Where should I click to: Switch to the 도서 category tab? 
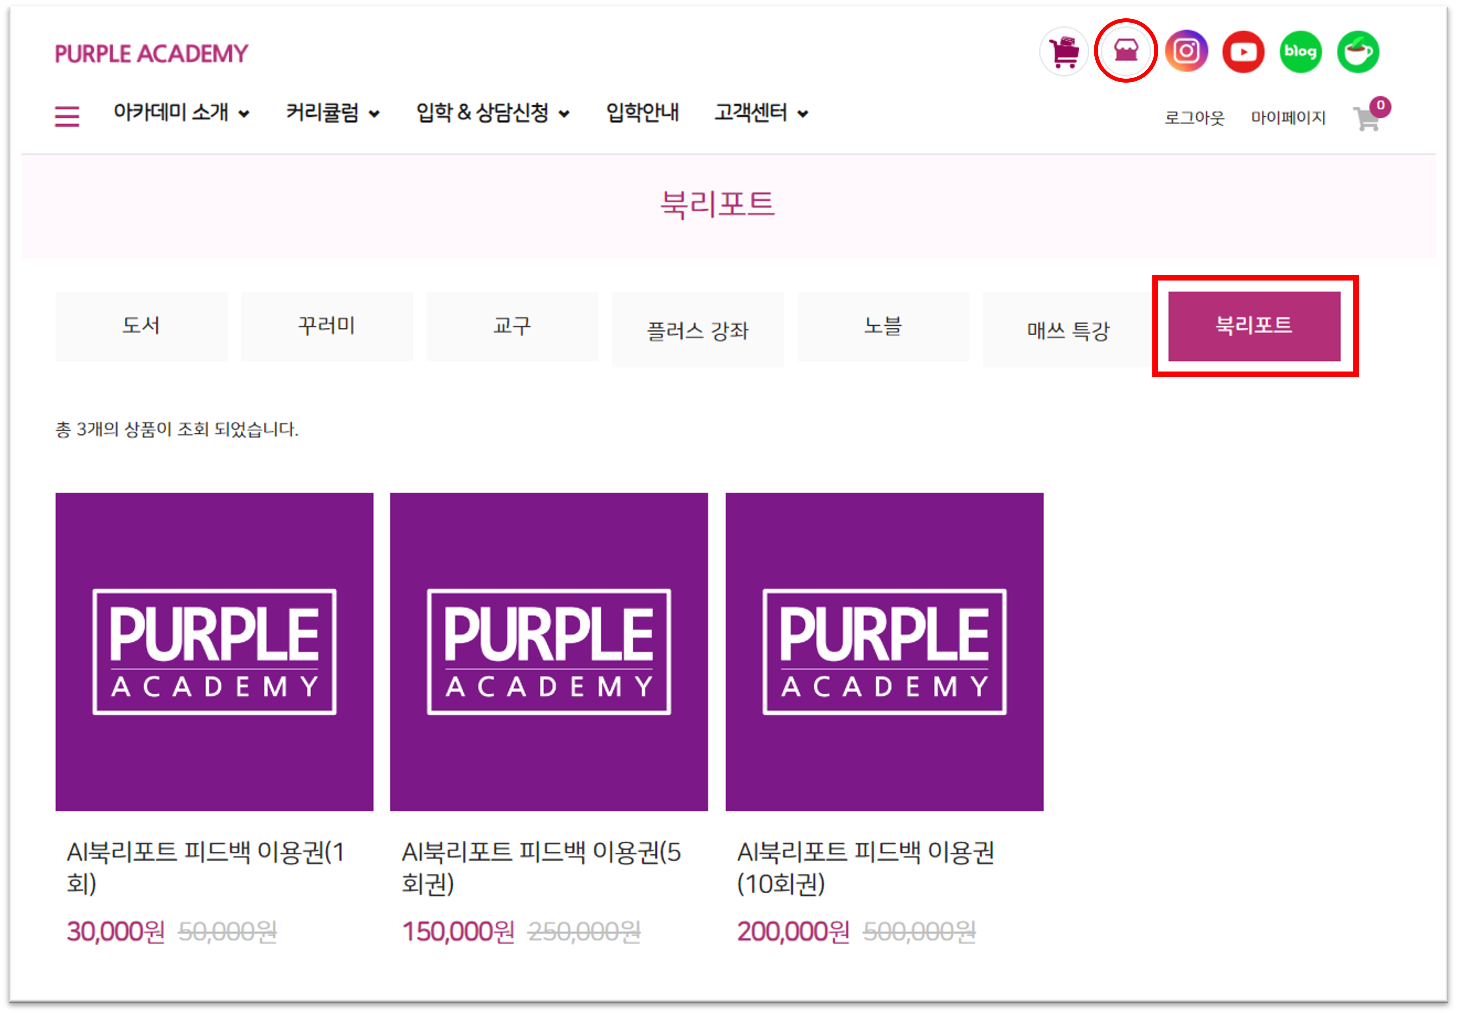point(141,326)
